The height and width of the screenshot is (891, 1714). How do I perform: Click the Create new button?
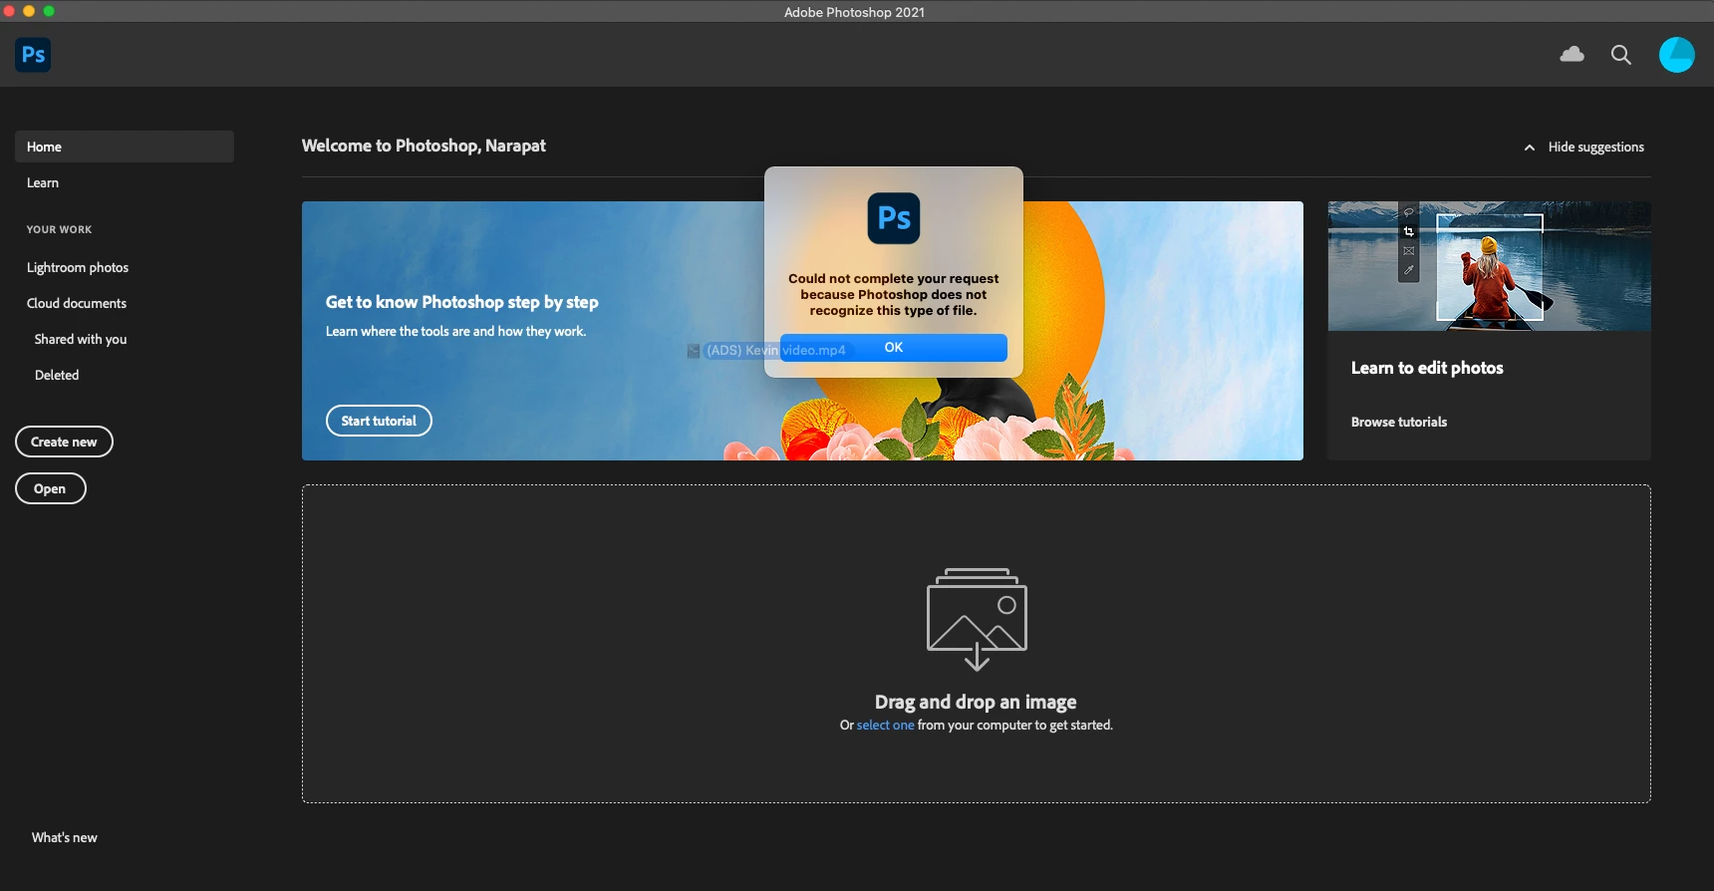tap(64, 442)
